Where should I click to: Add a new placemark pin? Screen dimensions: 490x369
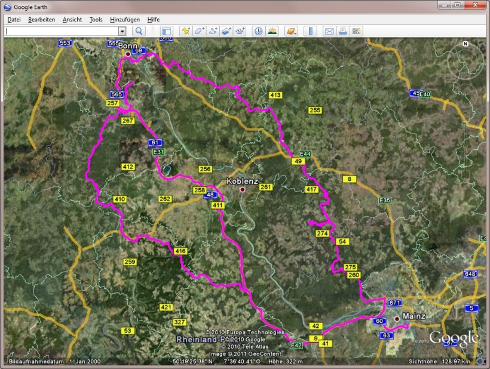186,31
